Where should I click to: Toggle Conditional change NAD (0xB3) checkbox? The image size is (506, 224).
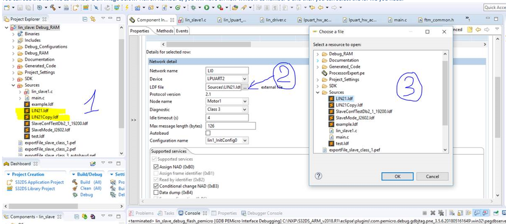click(157, 186)
